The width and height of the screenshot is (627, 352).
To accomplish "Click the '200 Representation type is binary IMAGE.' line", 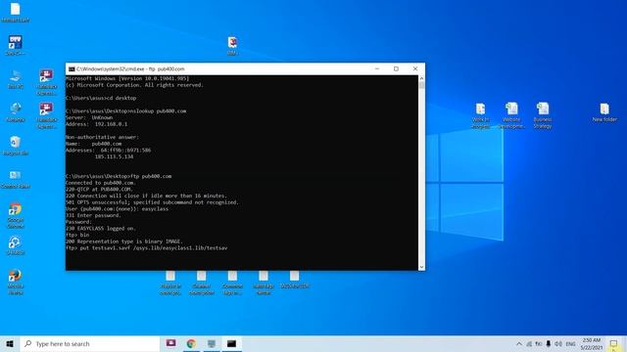I will pos(124,242).
